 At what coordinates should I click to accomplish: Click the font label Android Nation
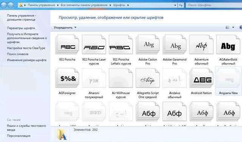(x=202, y=93)
